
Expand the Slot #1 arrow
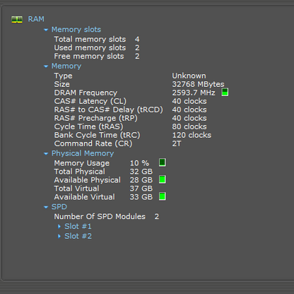(59, 226)
